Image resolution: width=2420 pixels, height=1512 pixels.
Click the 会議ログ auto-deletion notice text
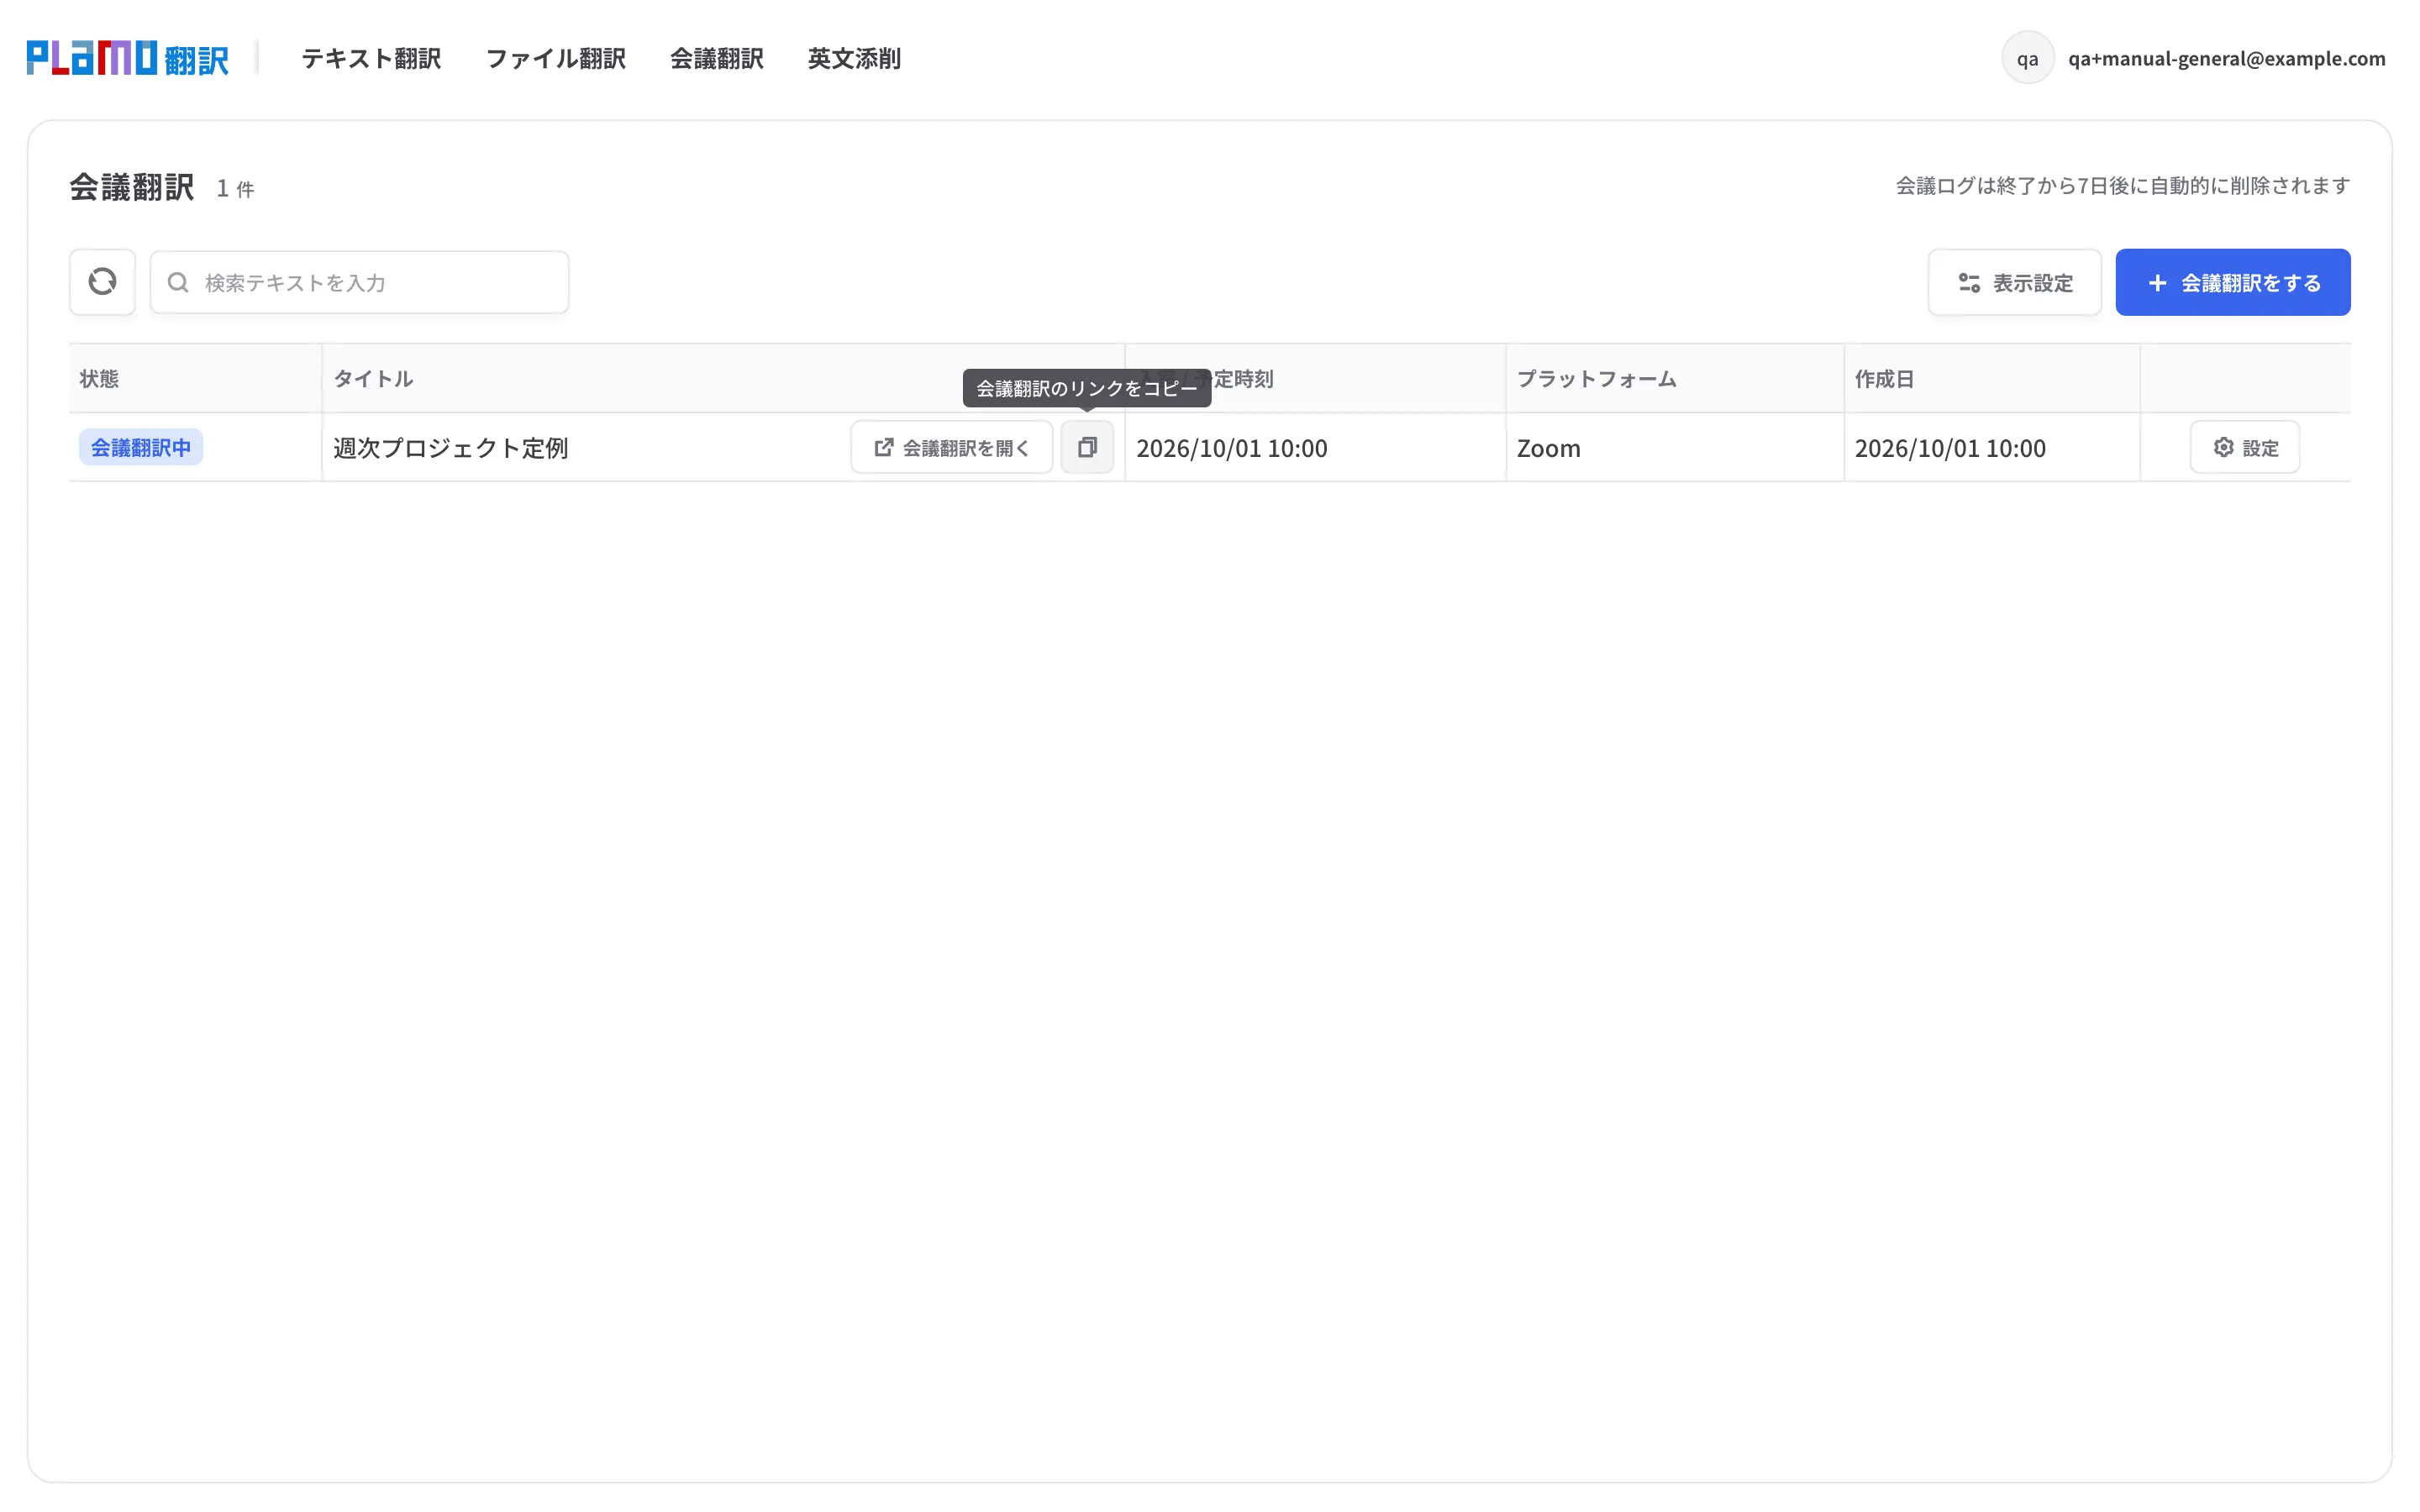2122,185
